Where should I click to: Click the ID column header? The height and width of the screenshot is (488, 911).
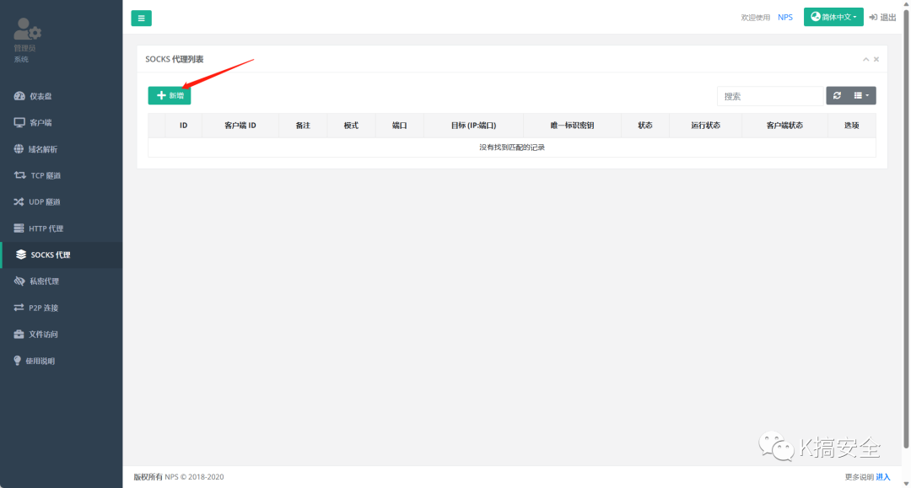coord(184,126)
